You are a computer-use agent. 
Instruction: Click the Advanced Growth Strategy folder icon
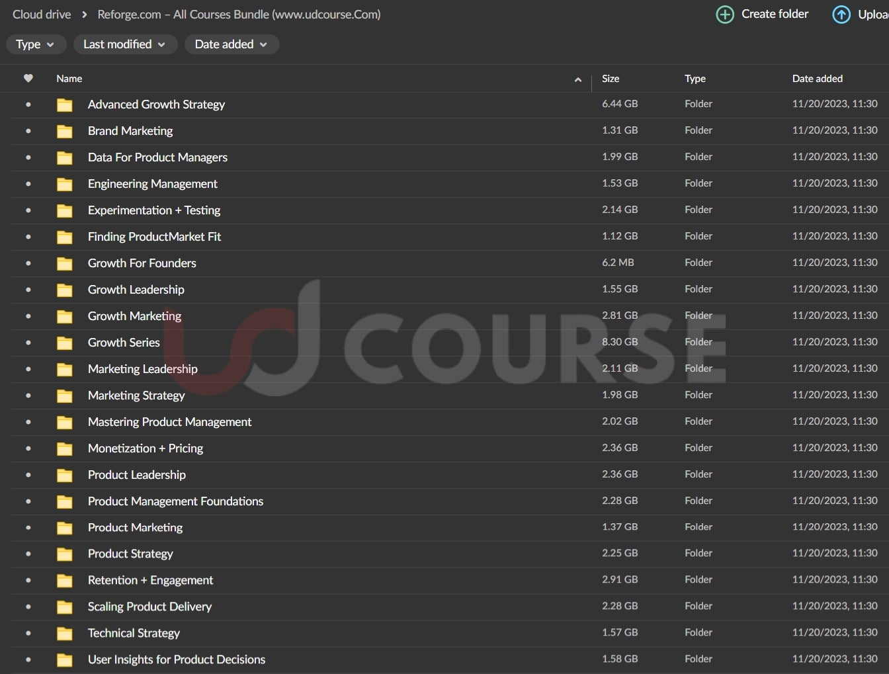coord(65,105)
